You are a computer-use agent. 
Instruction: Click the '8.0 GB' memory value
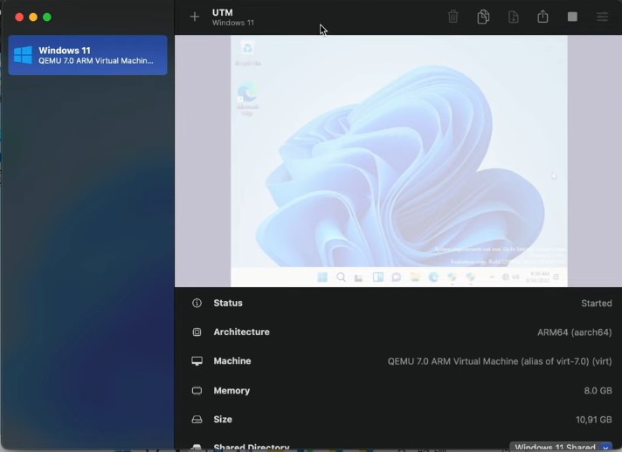pyautogui.click(x=598, y=391)
